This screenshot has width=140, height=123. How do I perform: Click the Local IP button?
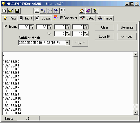click(105, 36)
